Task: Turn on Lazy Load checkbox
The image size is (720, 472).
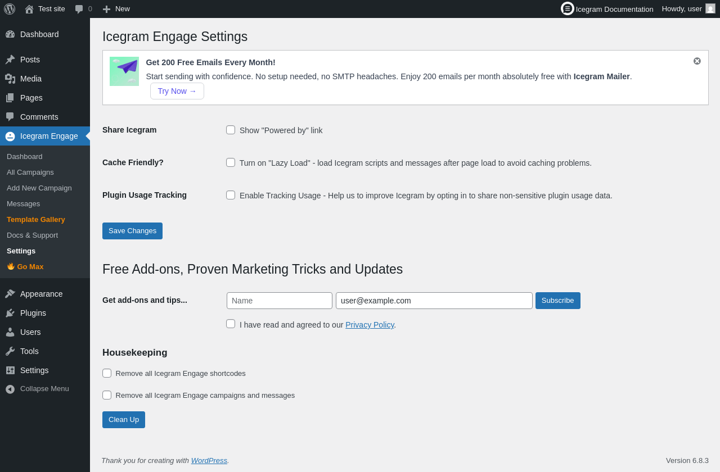Action: point(231,162)
